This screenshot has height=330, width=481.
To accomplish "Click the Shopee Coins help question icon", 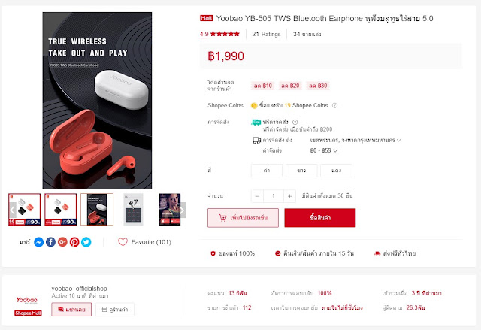I will [334, 105].
